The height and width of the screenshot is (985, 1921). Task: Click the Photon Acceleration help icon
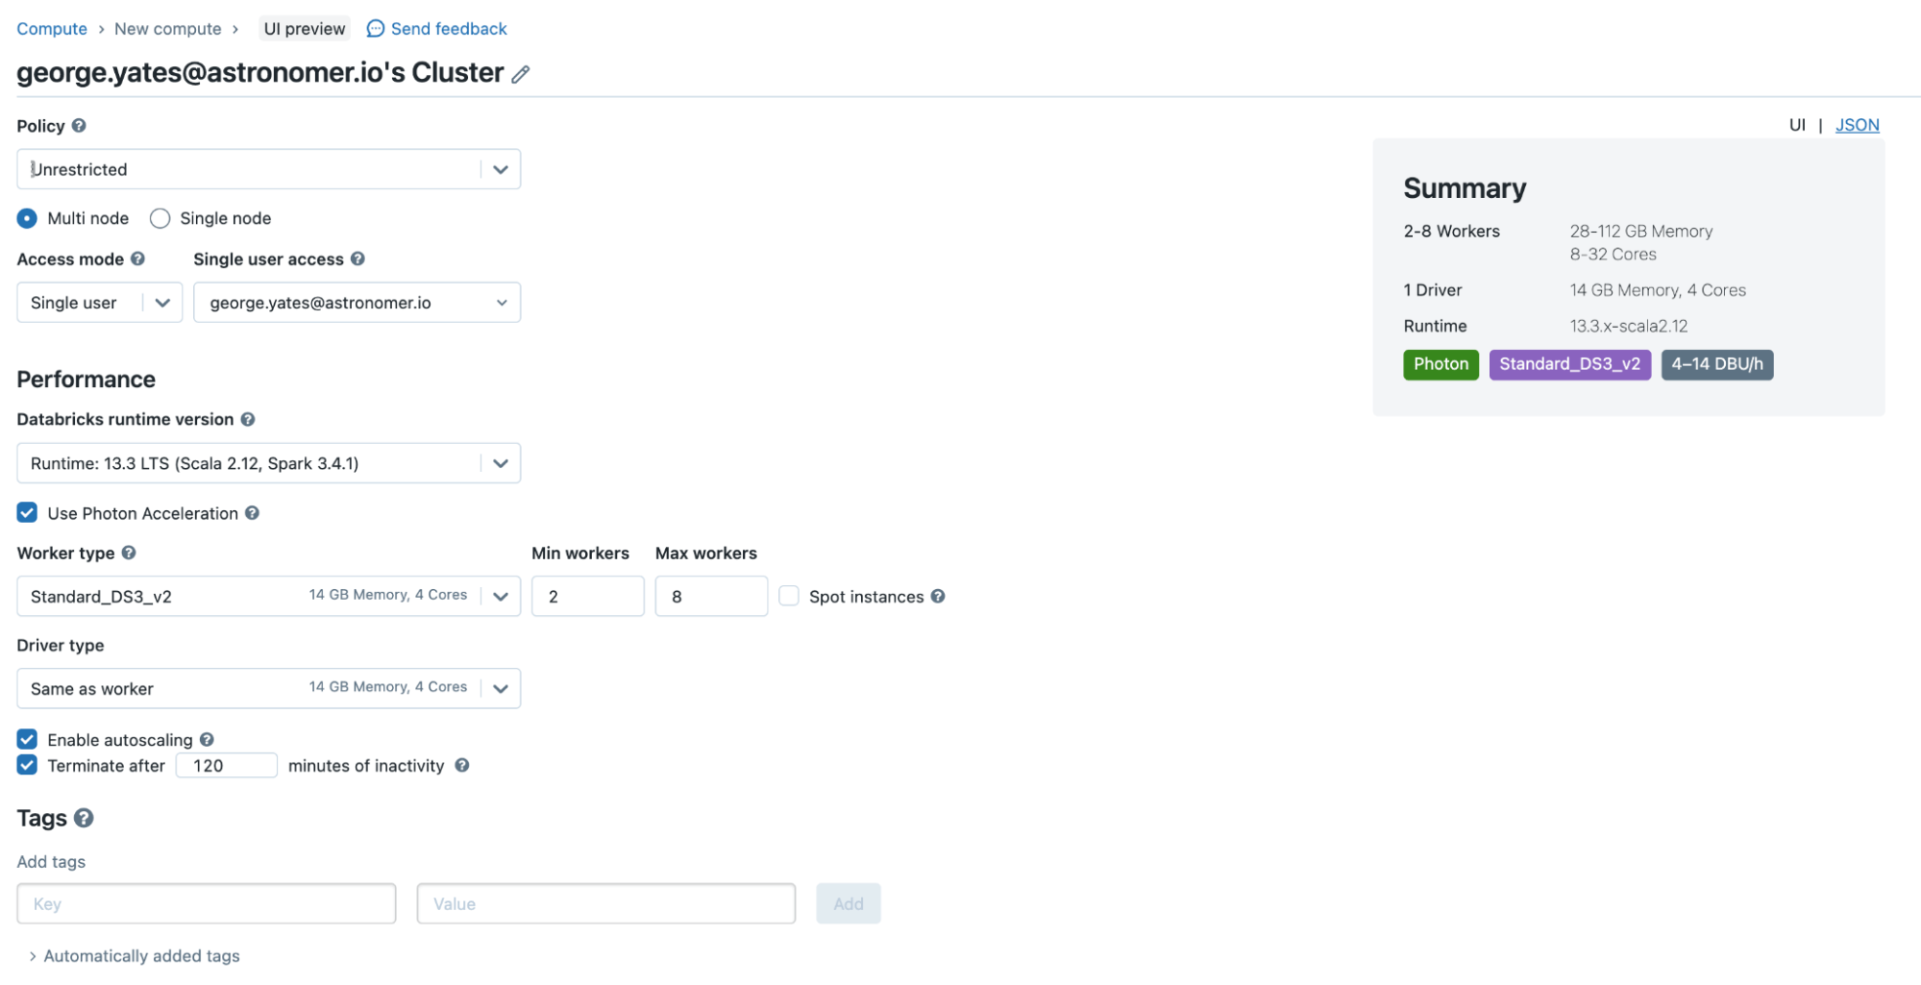click(x=252, y=513)
